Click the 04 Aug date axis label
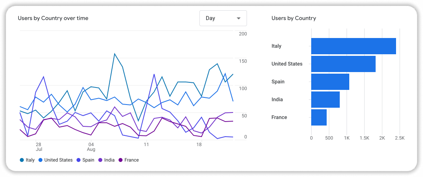The height and width of the screenshot is (177, 423). (x=91, y=147)
